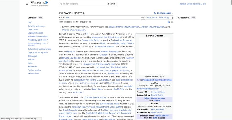Hide the Contents sidebar
Image resolution: width=232 pixels, height=120 pixels.
(x=40, y=18)
